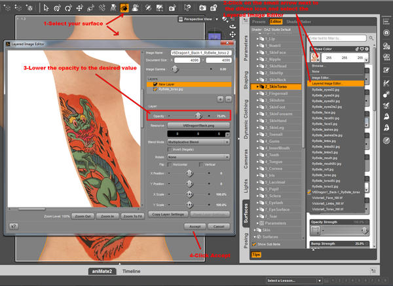Click the link icon on Diffuse Color
This screenshot has width=393, height=286.
pyautogui.click(x=357, y=49)
